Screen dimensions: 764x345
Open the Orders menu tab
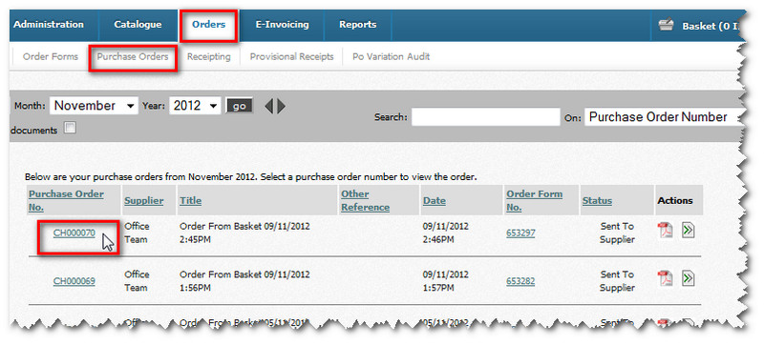pos(208,24)
